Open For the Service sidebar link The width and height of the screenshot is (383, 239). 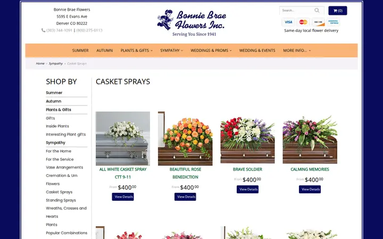click(x=60, y=159)
